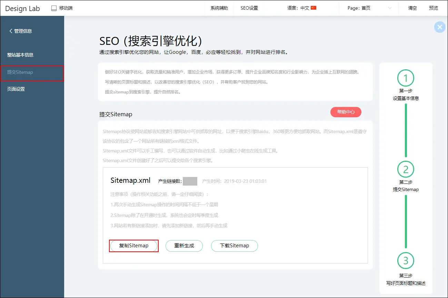The width and height of the screenshot is (448, 298).
Task: Open the SEO设置 menu
Action: 249,8
